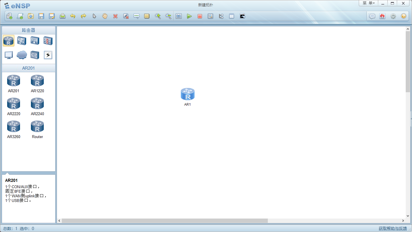Show all interfaces toolbar icon
The width and height of the screenshot is (412, 232).
[221, 16]
